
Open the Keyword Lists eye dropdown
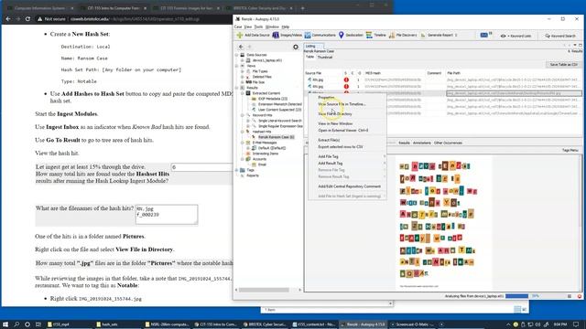click(x=515, y=37)
